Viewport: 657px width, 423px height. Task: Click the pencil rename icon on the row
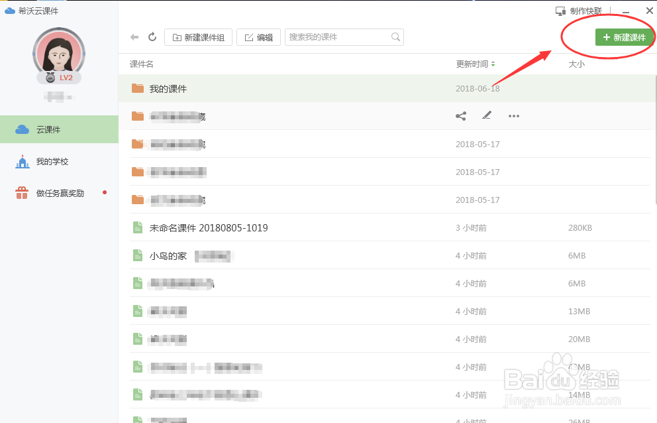487,115
